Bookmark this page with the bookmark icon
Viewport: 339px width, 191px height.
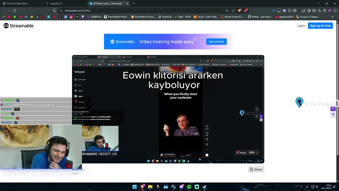pyautogui.click(x=54, y=11)
